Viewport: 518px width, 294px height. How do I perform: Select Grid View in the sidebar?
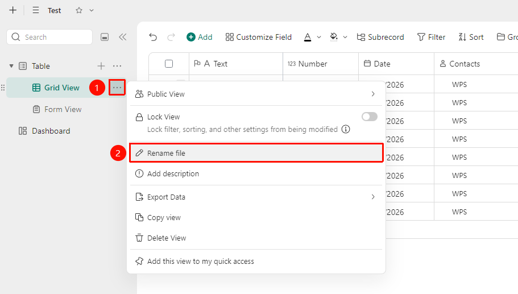[x=62, y=88]
